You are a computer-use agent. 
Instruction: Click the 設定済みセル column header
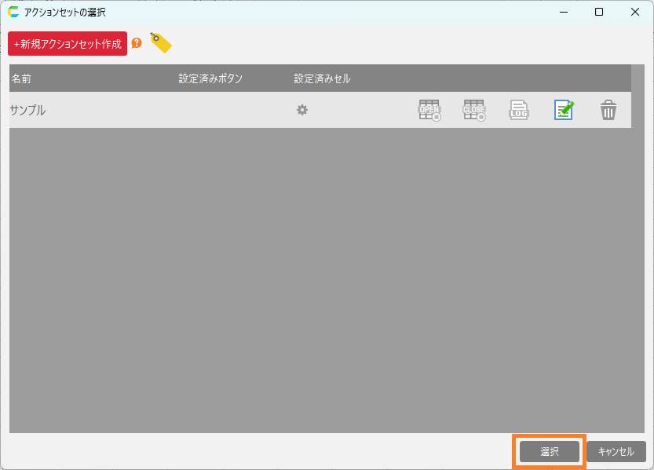pos(322,78)
